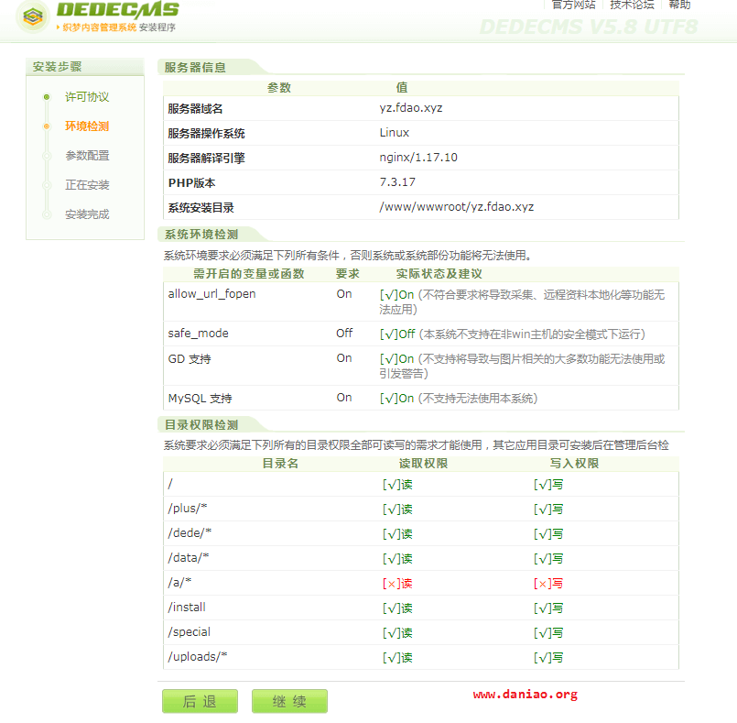
Task: Click the /uploads/* write permission status
Action: pos(548,658)
